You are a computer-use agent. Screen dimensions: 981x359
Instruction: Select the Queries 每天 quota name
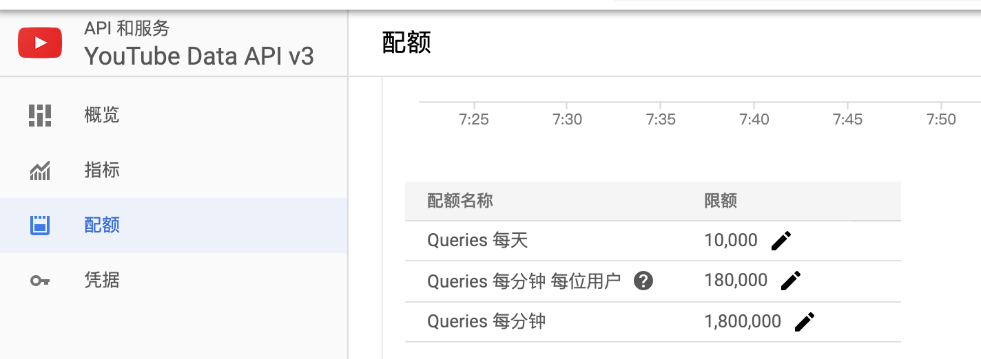point(477,240)
